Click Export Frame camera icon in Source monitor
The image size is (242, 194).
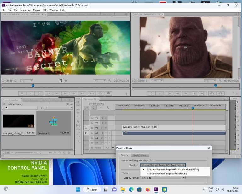pyautogui.click(x=108, y=94)
